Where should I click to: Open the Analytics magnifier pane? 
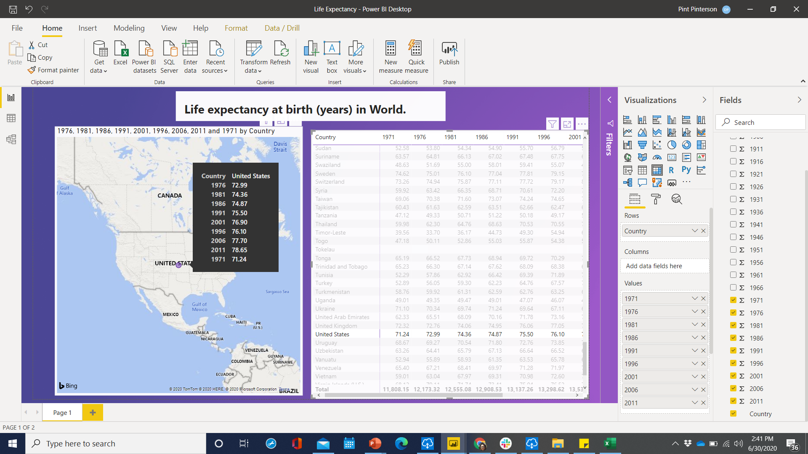click(676, 199)
